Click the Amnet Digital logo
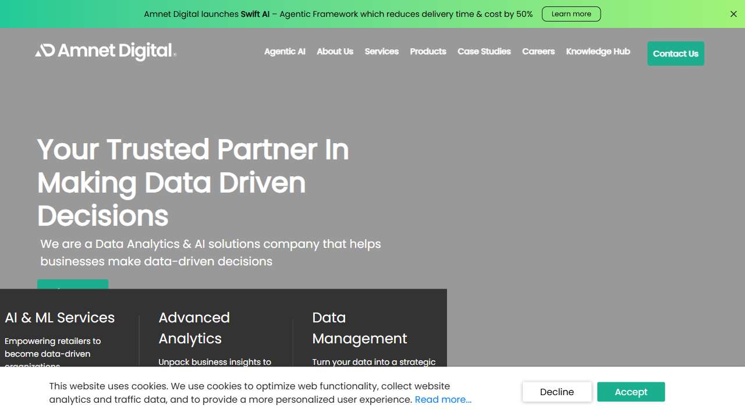 coord(105,51)
